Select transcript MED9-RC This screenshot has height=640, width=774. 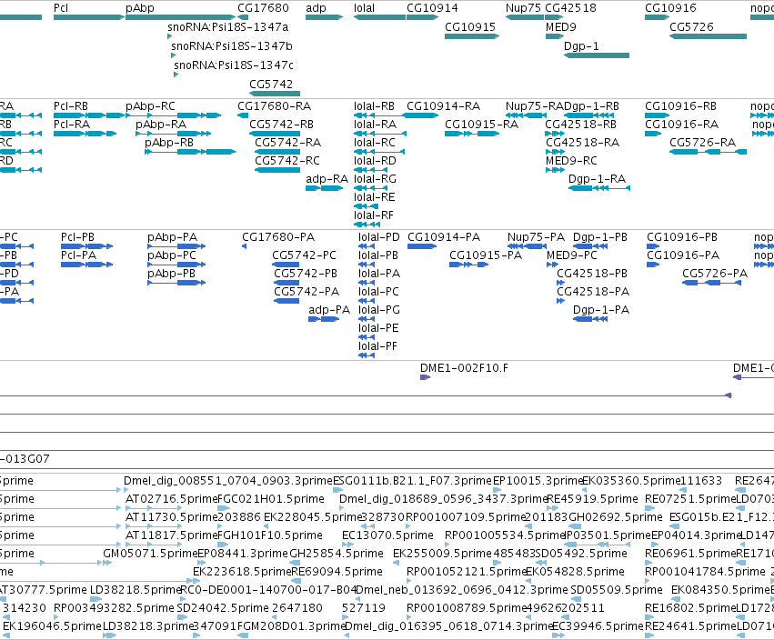coord(555,170)
